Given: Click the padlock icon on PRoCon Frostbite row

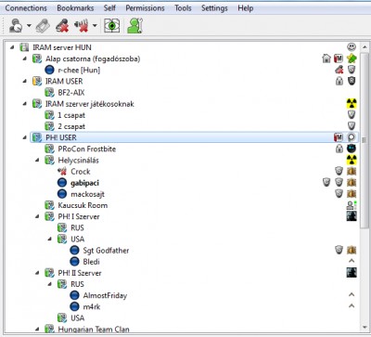Looking at the screenshot, I should tap(339, 149).
